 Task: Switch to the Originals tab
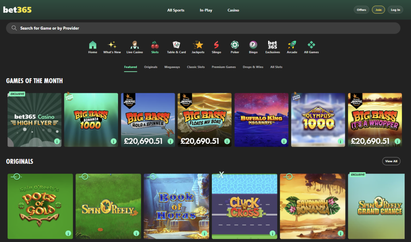click(151, 67)
